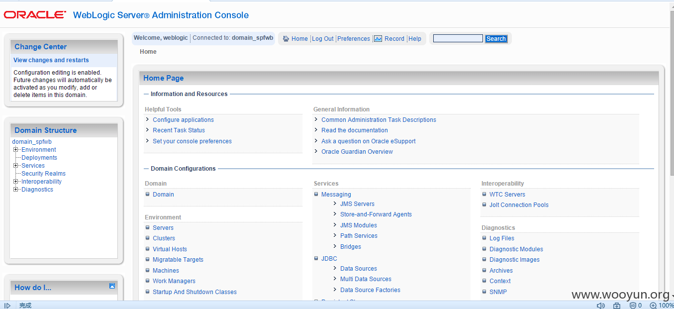Click the bullet icon beside Log Files
Image resolution: width=674 pixels, height=309 pixels.
pos(484,238)
